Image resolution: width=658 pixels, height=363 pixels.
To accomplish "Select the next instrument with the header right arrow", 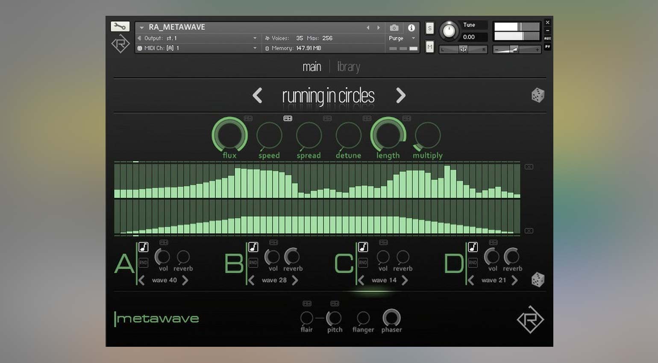I will tap(379, 27).
